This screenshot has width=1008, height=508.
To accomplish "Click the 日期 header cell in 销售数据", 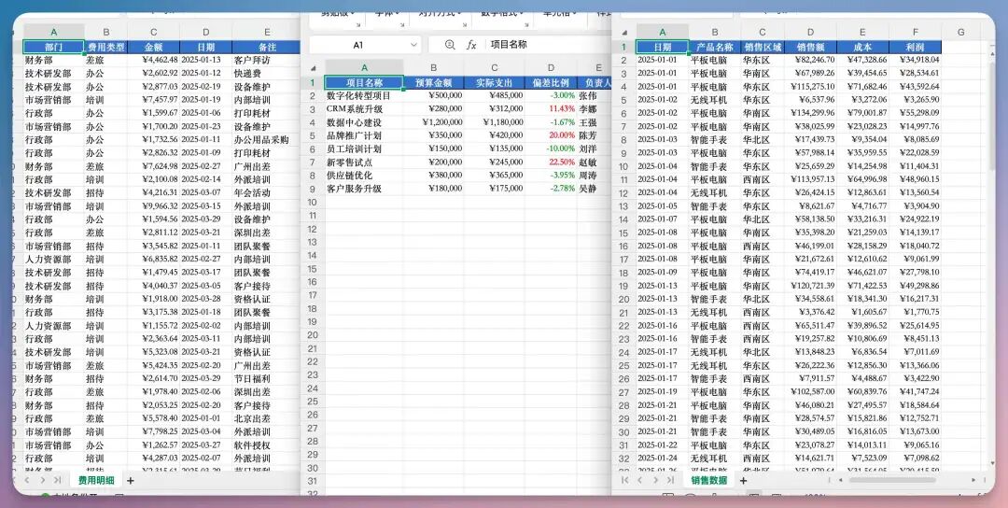I will point(662,47).
